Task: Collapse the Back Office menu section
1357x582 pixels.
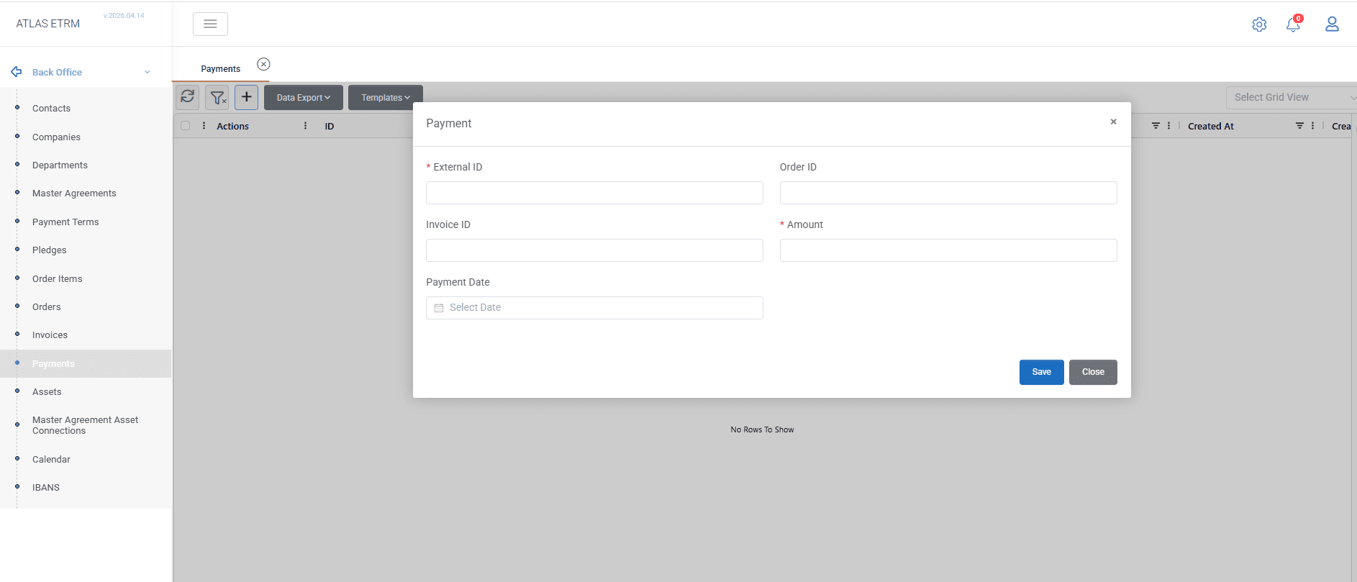Action: click(x=147, y=72)
